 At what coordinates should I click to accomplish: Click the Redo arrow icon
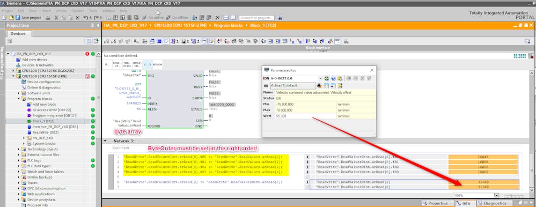click(x=97, y=17)
